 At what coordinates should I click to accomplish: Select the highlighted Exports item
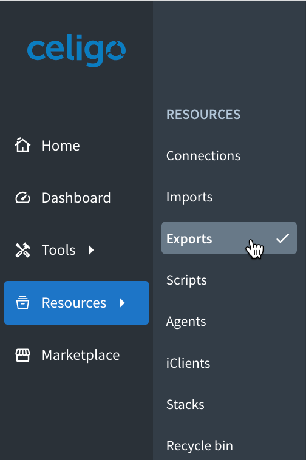coord(229,238)
